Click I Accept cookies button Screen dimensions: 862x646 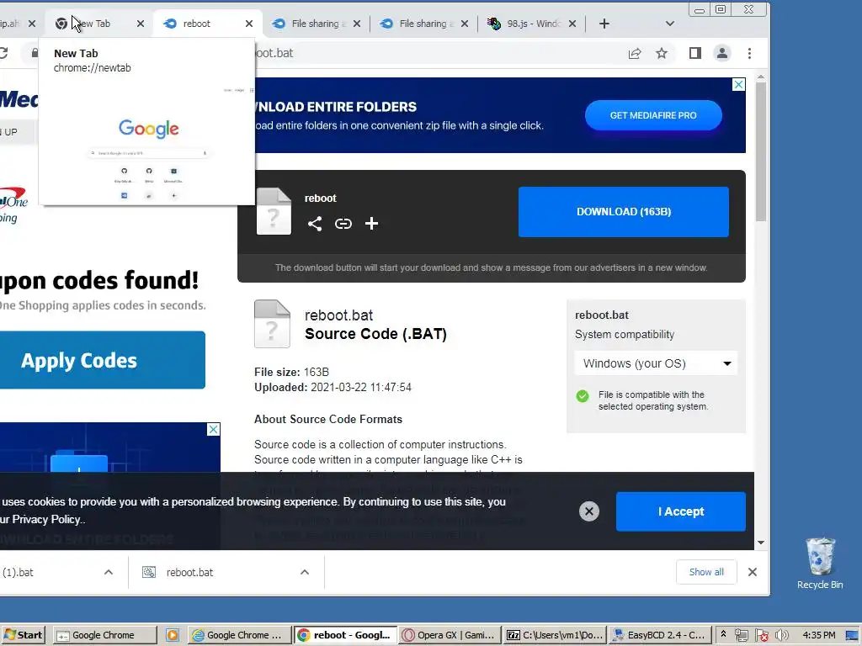coord(680,511)
